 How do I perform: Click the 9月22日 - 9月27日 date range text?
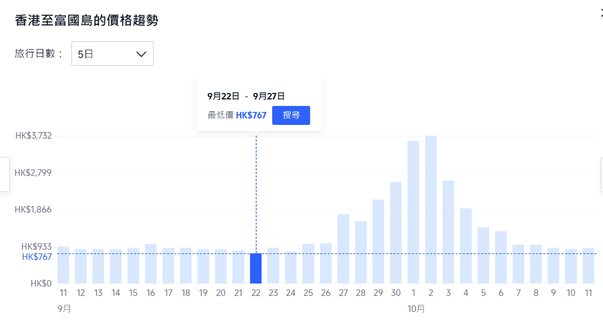click(246, 96)
